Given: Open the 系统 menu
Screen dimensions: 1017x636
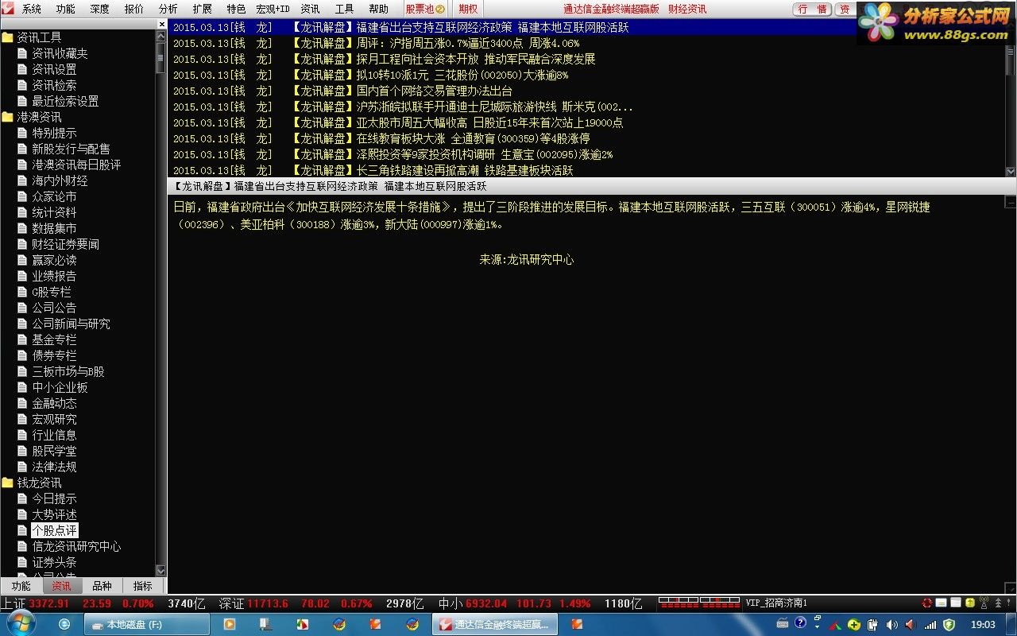Looking at the screenshot, I should 31,10.
